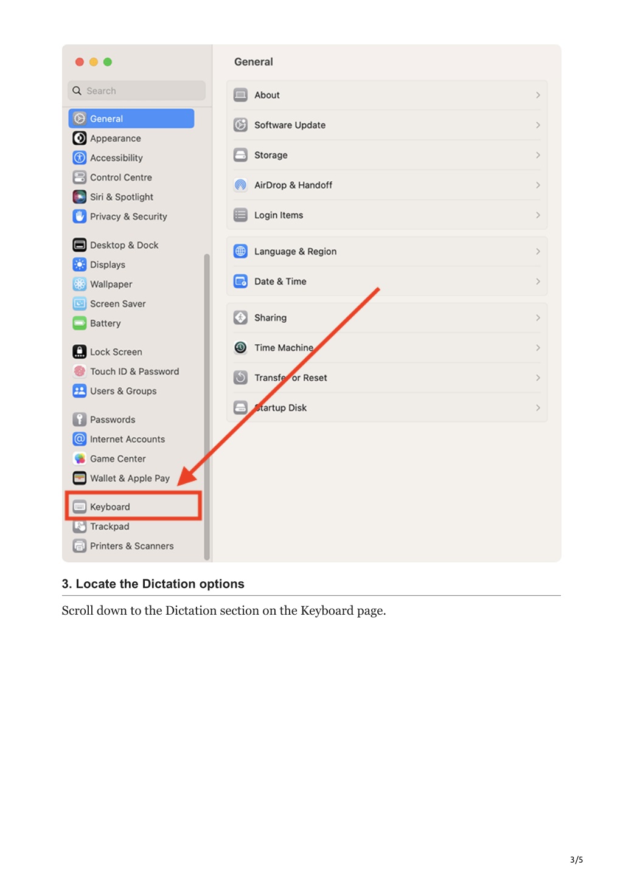
Task: Open Storage via its chevron
Action: [538, 155]
